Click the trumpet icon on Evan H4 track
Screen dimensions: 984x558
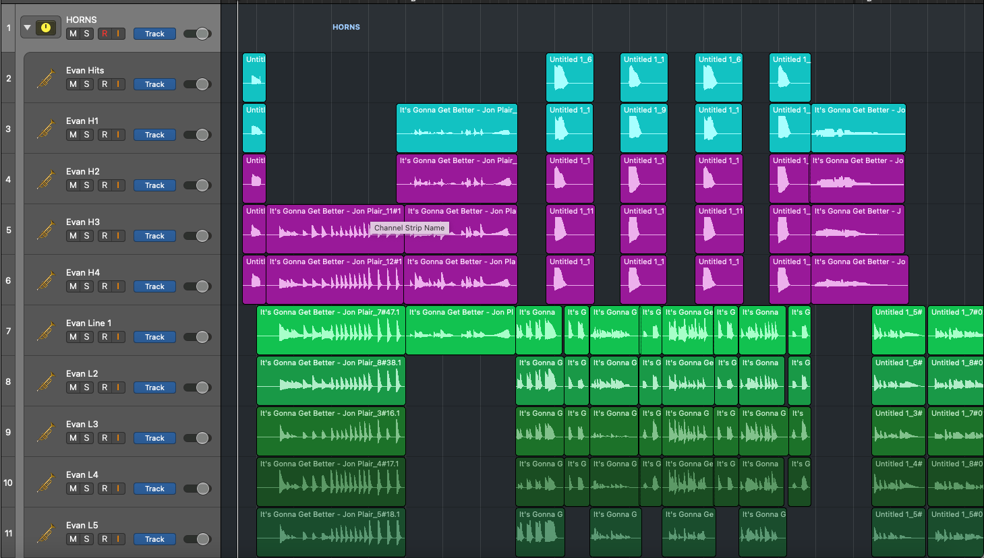point(45,279)
